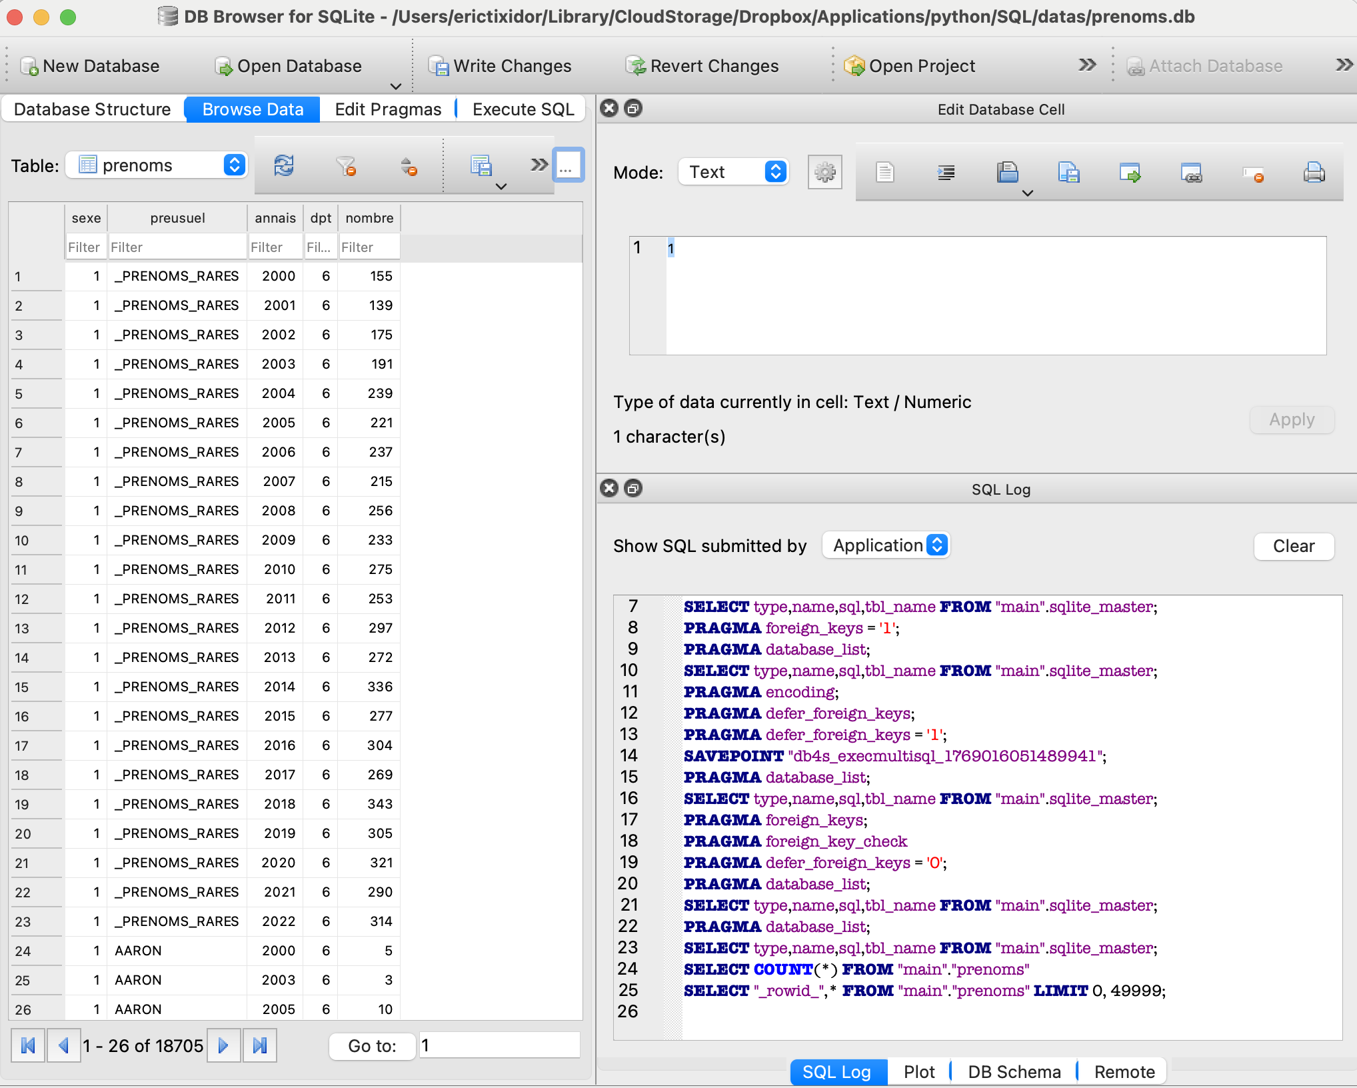The width and height of the screenshot is (1357, 1088).
Task: Open the Application SQL source dropdown
Action: (886, 545)
